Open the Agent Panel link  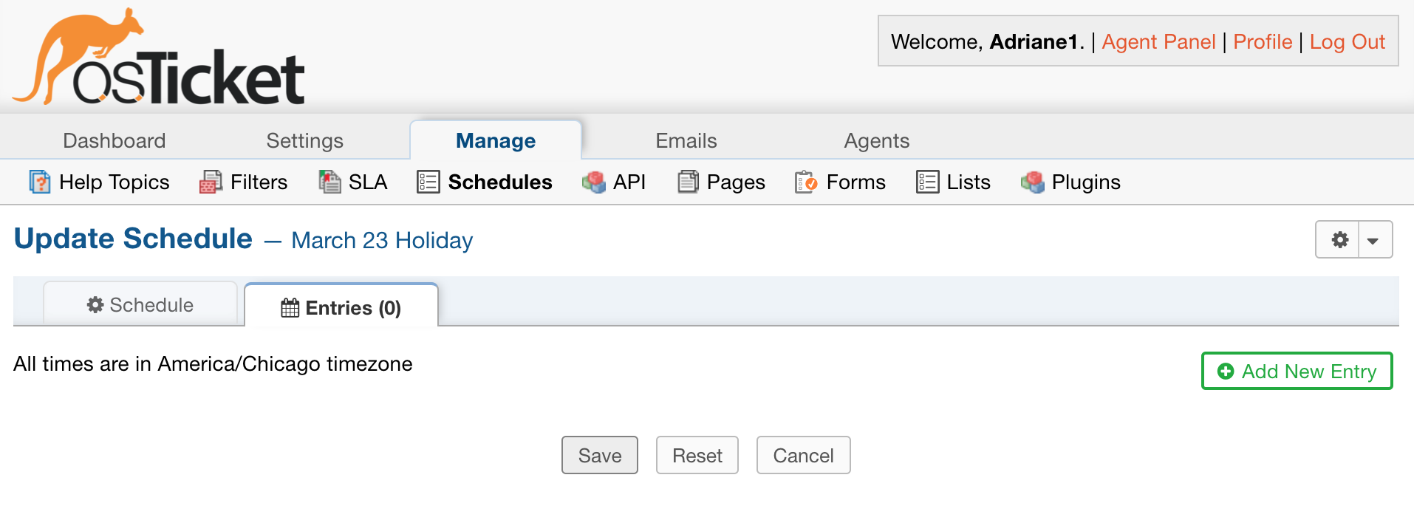point(1158,41)
